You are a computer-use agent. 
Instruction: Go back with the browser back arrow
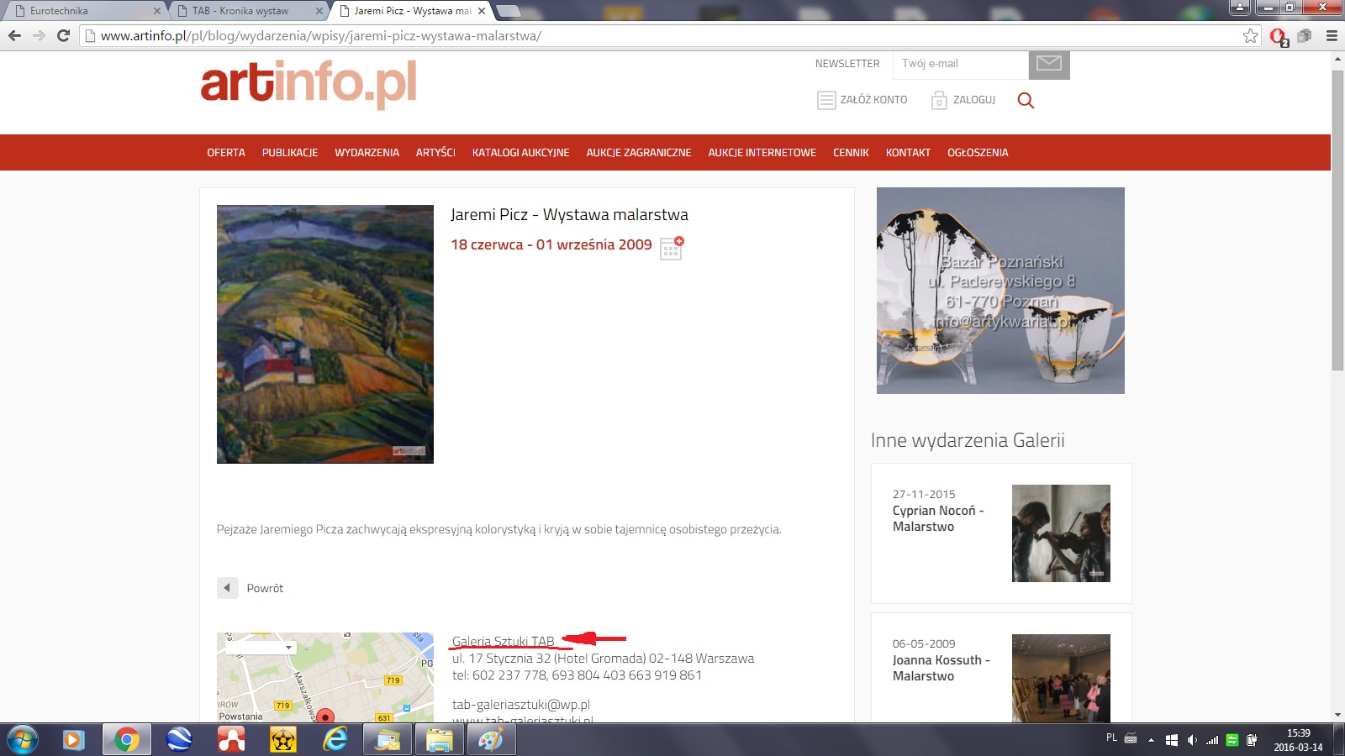(x=14, y=35)
